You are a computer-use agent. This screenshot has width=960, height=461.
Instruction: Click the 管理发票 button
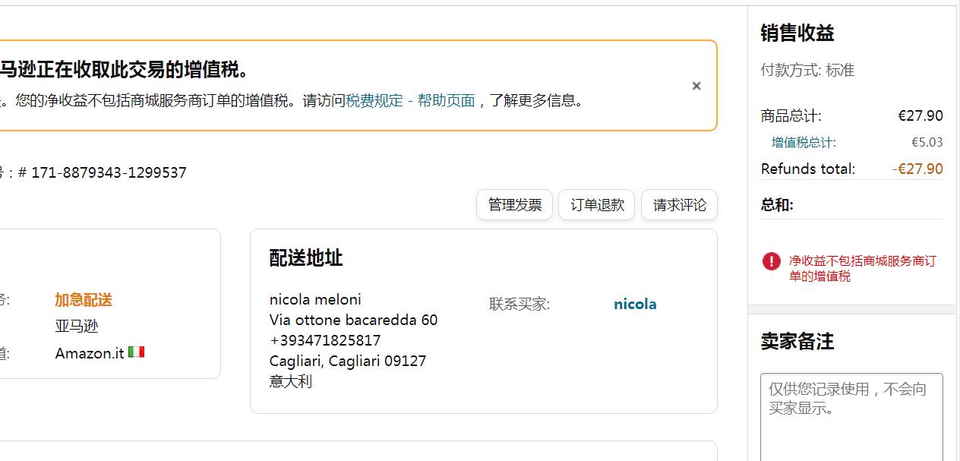[x=514, y=205]
